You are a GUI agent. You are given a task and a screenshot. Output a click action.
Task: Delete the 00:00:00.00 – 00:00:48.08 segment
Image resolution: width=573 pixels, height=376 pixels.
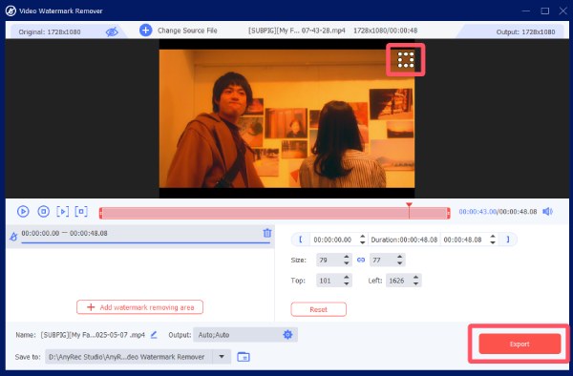tap(267, 233)
